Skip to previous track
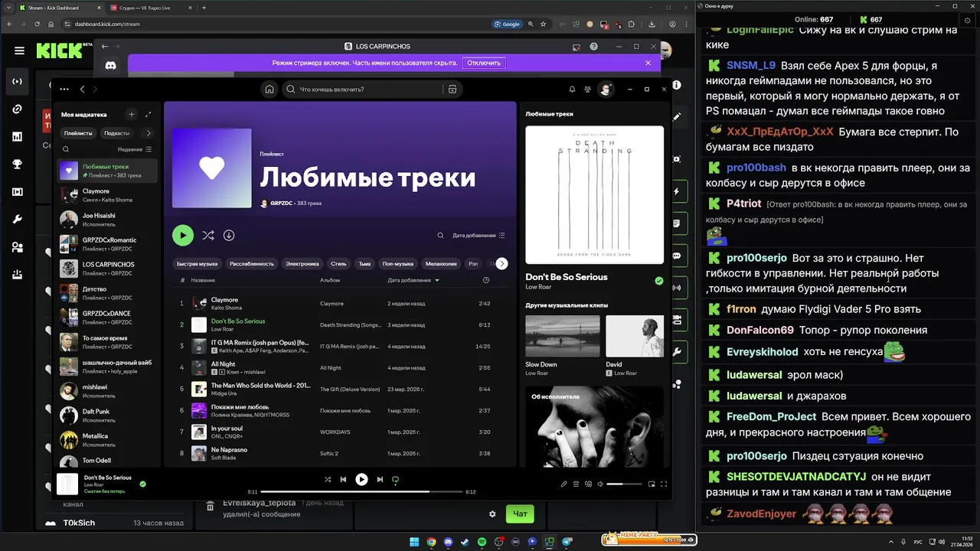980x551 pixels. click(343, 480)
